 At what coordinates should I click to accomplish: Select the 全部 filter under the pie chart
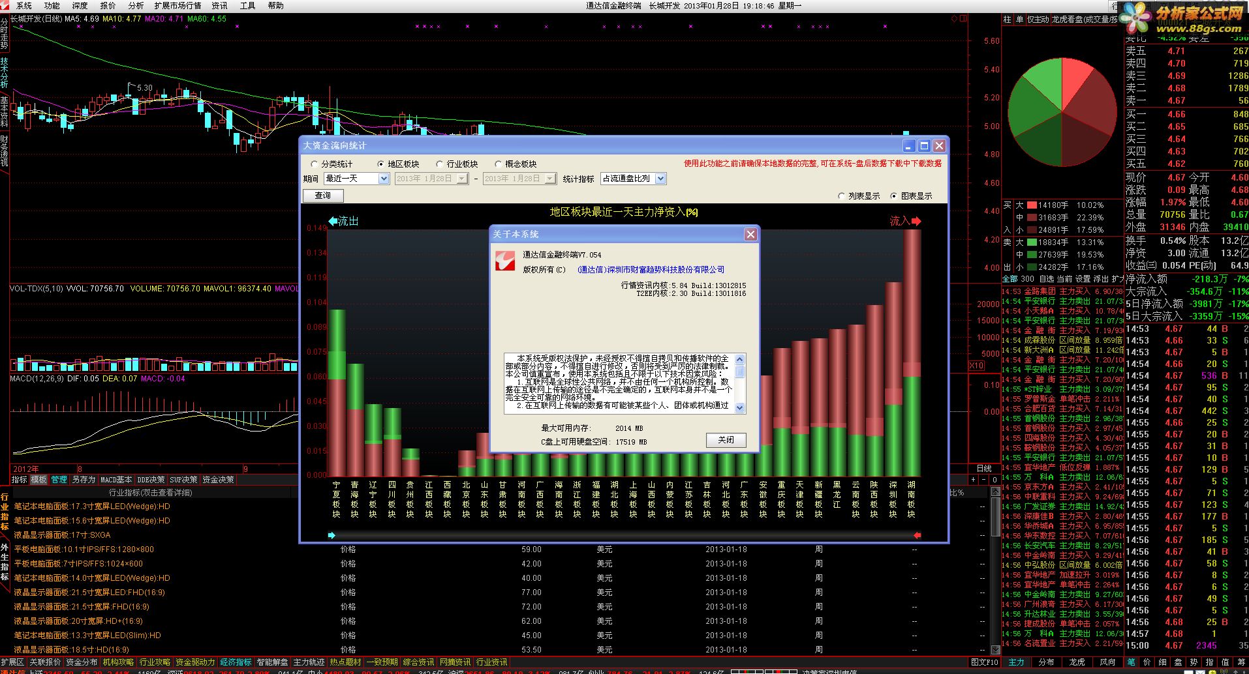point(1010,279)
